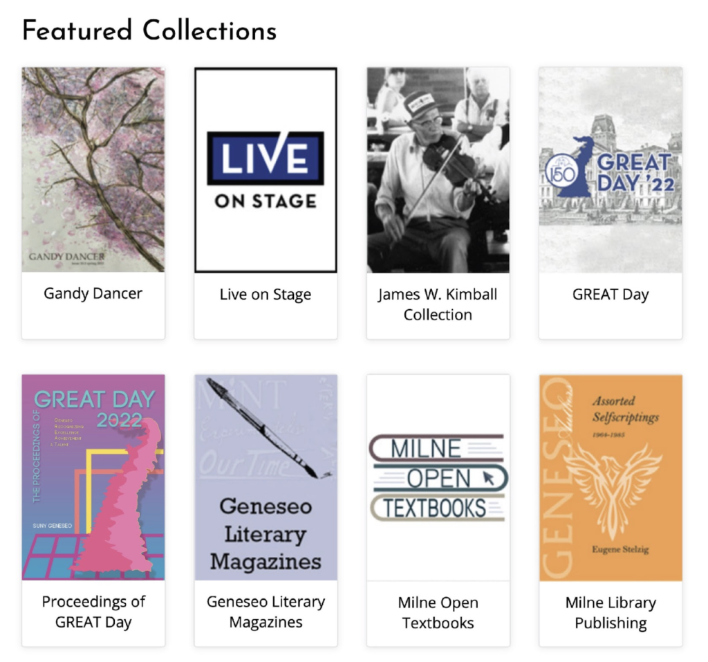Viewport: 708px width, 662px height.
Task: Open the Milne Library Publishing link
Action: click(611, 612)
